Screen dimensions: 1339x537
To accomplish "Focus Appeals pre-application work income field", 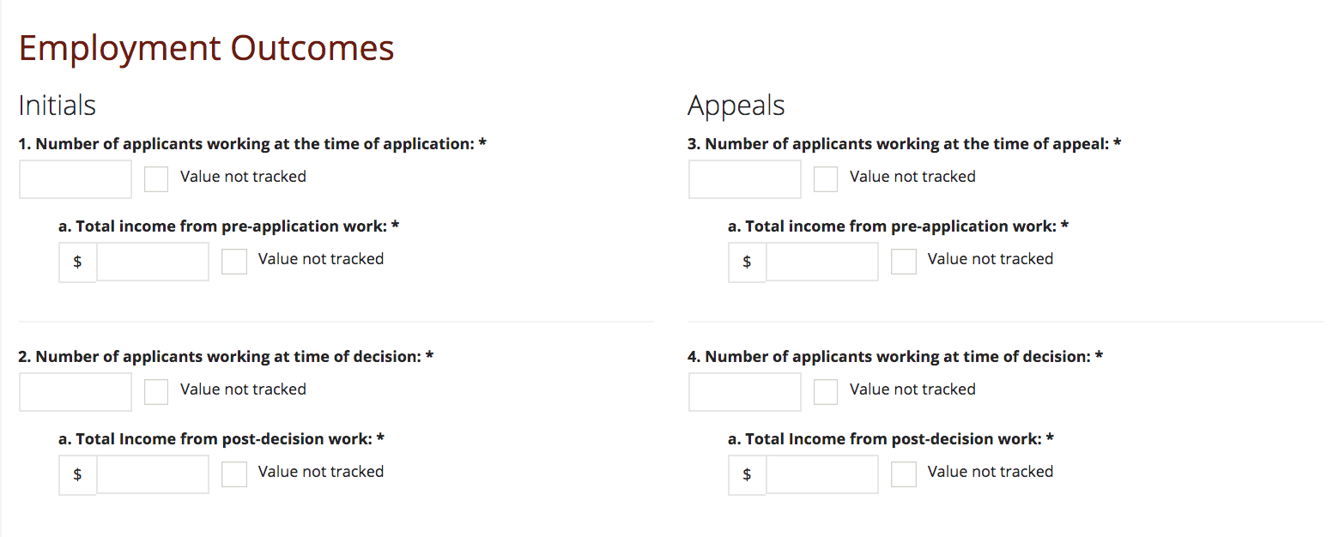I will [x=821, y=262].
